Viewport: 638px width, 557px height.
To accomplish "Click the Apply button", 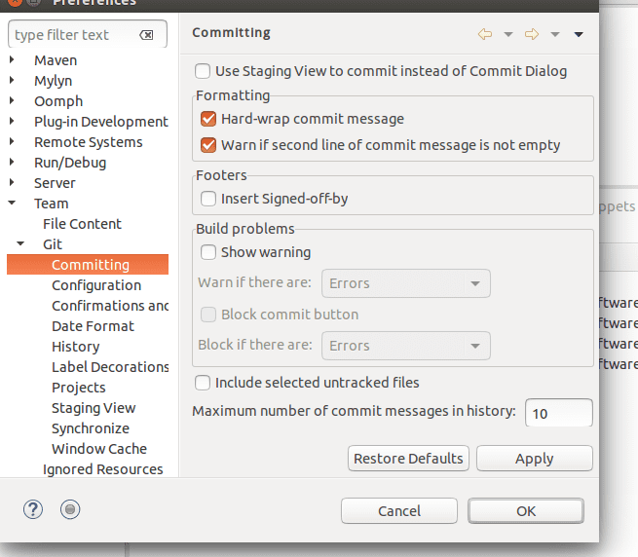I will [x=534, y=459].
